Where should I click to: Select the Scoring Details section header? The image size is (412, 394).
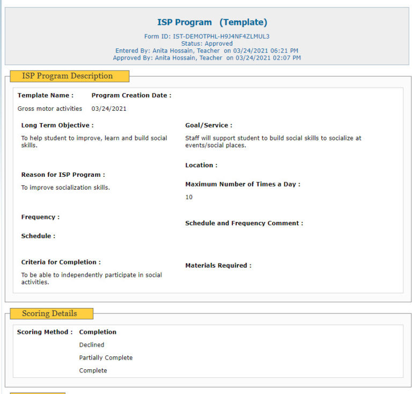50,313
